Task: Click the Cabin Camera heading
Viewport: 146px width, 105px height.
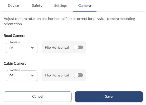Action: 15,63
